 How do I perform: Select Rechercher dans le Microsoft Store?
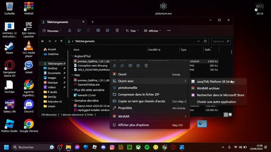(x=218, y=95)
